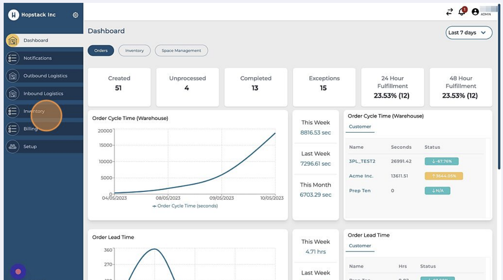The width and height of the screenshot is (503, 280).
Task: Expand the Last 7 days dropdown
Action: [x=469, y=33]
